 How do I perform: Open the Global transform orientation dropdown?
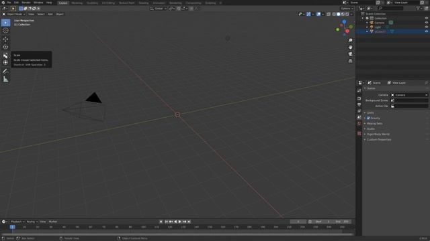159,9
